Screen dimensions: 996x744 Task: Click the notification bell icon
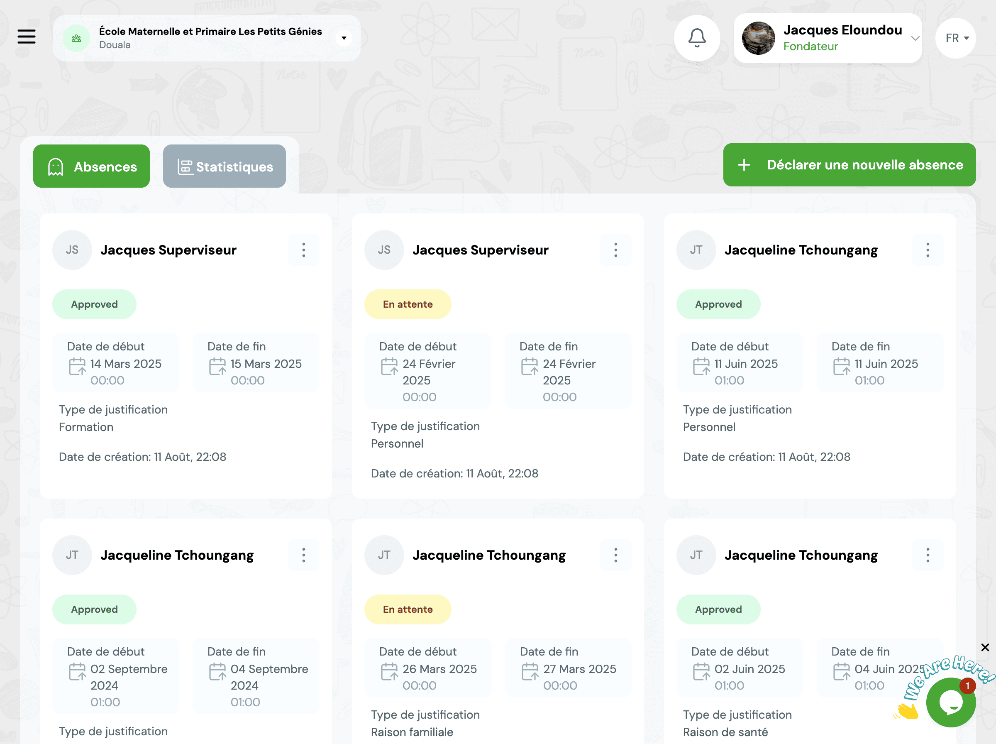pos(697,38)
